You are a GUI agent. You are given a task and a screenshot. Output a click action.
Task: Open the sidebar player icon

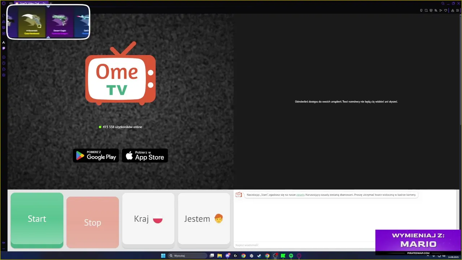coord(4,57)
